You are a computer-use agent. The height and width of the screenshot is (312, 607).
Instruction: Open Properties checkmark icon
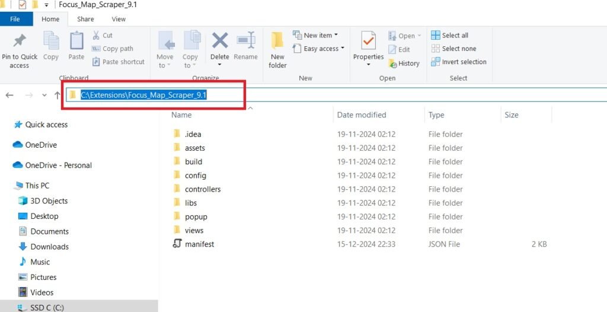click(368, 41)
